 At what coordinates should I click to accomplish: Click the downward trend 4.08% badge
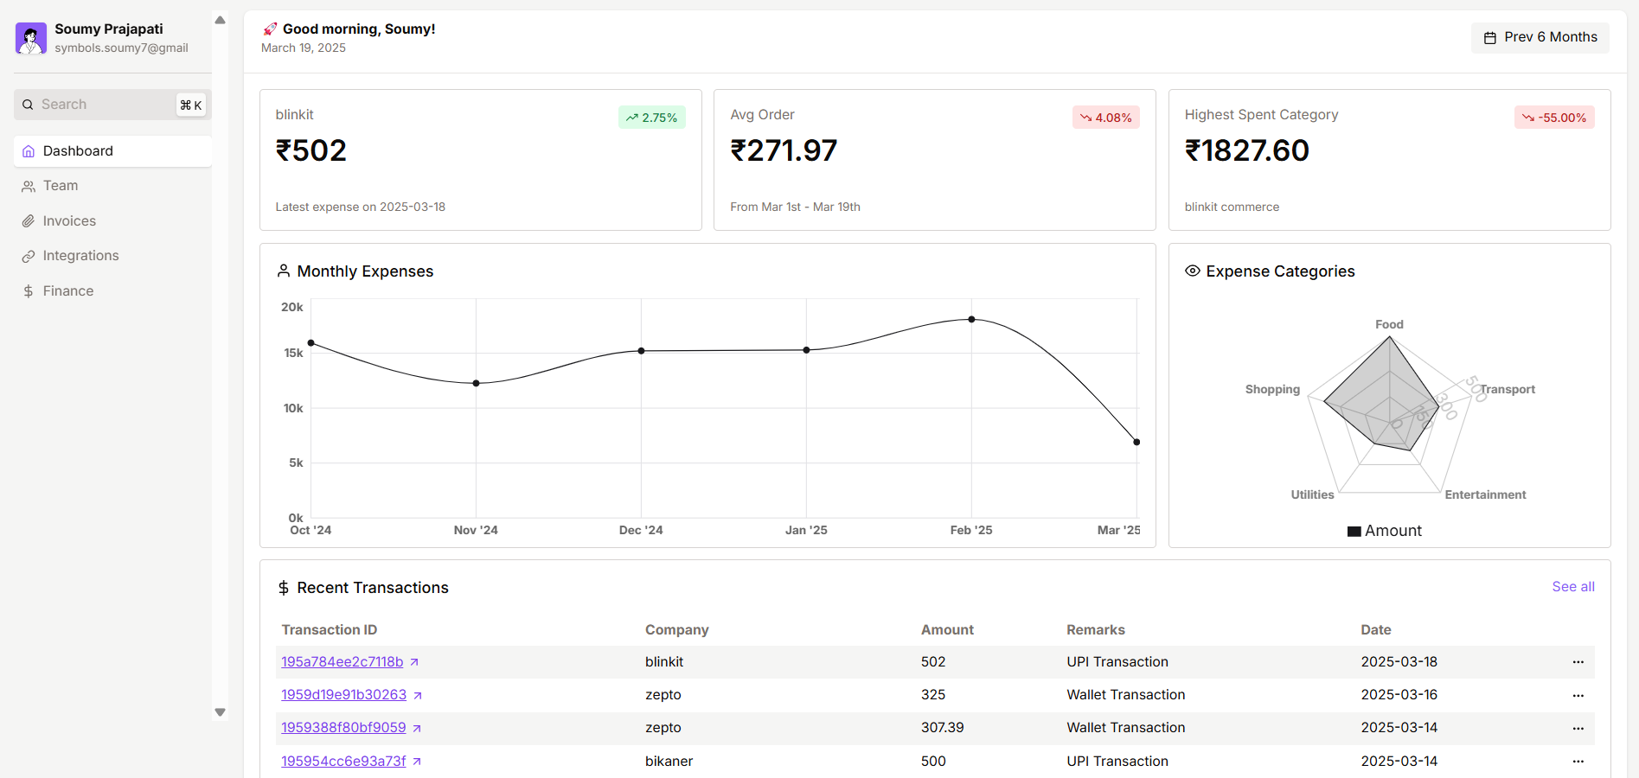pos(1106,118)
